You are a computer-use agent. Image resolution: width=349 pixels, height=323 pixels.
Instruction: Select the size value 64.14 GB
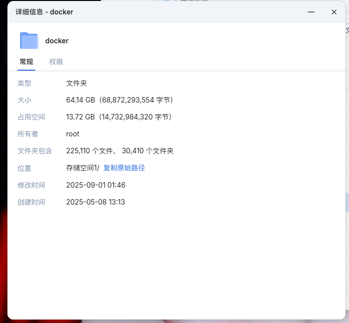click(81, 100)
